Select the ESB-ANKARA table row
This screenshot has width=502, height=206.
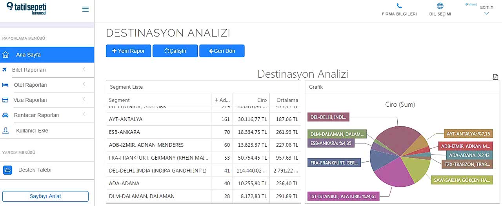coord(159,132)
